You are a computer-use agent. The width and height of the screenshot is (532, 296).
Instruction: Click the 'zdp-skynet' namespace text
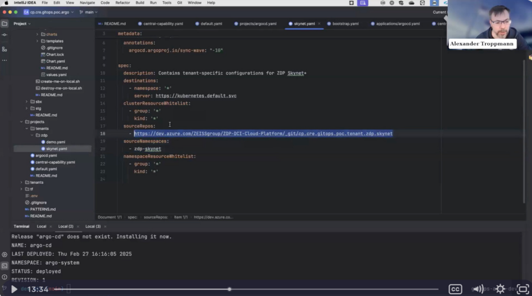148,149
